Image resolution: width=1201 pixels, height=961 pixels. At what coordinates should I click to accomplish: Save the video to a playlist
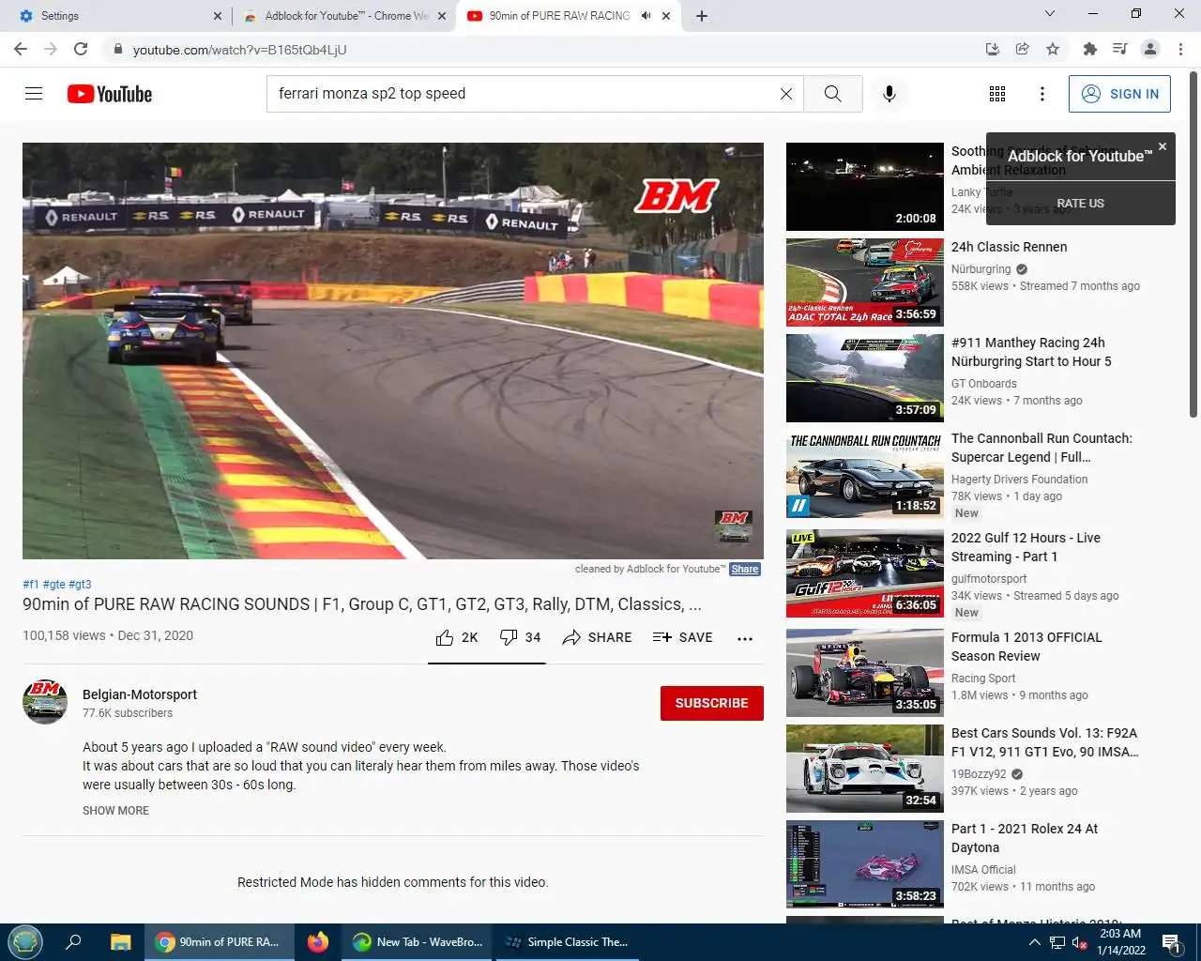point(683,638)
